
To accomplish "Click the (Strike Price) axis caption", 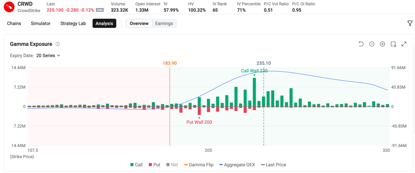I will (x=22, y=157).
